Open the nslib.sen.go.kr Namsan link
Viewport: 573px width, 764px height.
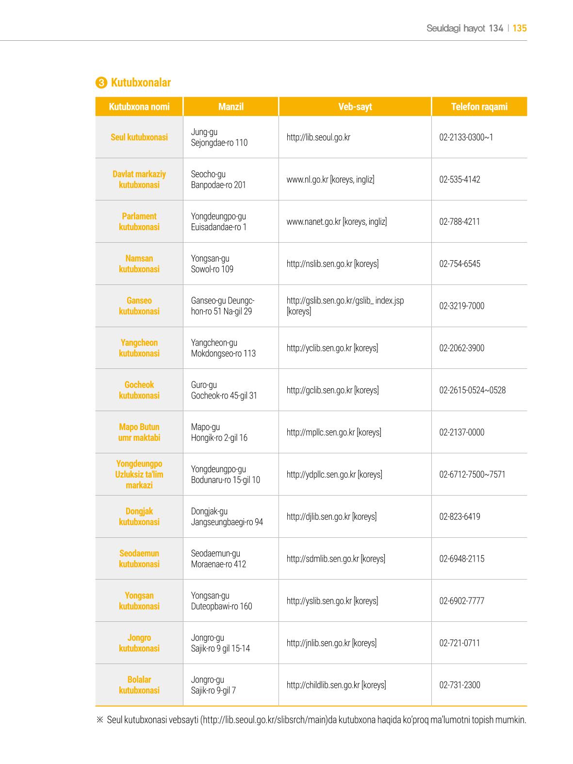click(319, 264)
